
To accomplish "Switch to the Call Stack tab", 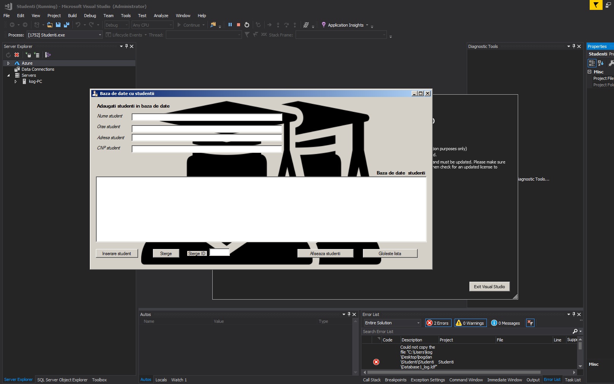I will 372,380.
